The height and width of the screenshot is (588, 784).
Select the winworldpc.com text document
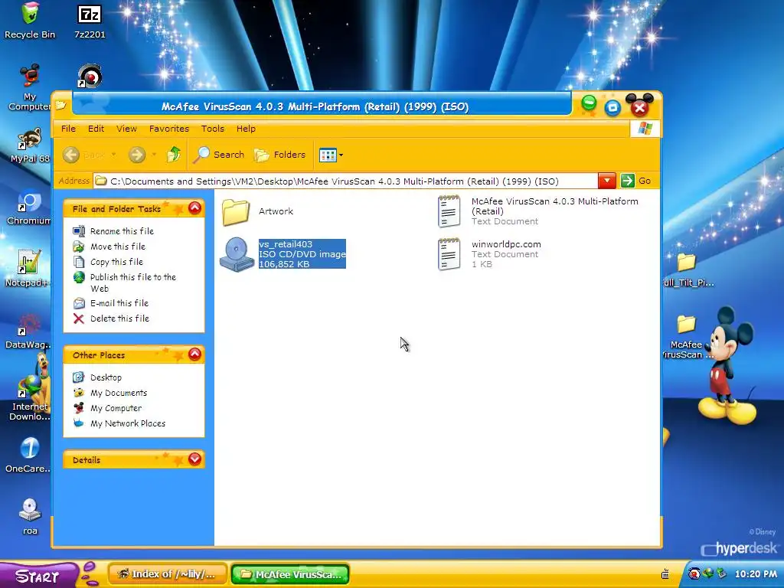[x=489, y=254]
